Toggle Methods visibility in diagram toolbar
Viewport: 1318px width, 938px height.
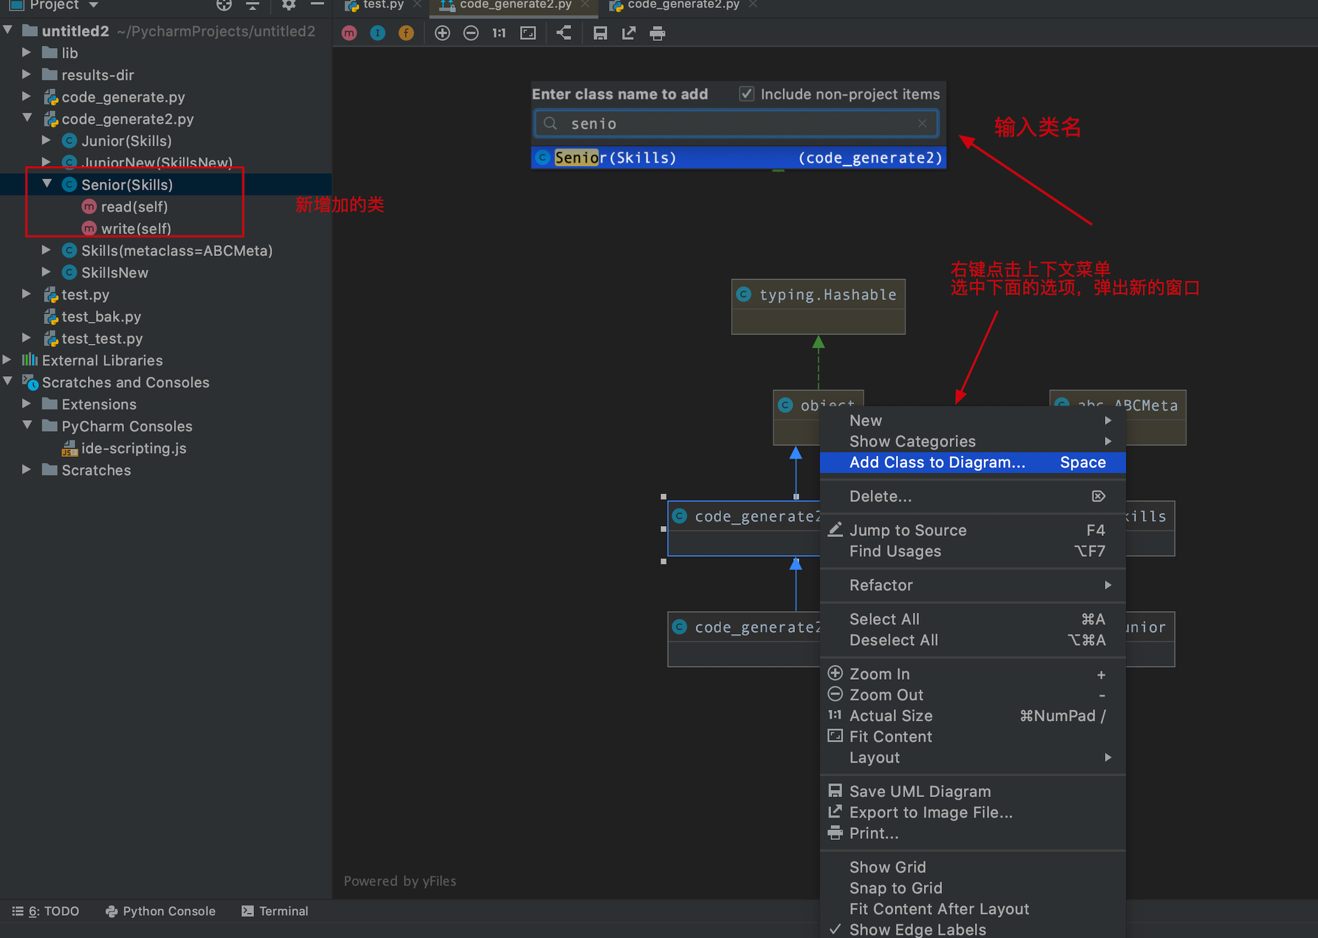point(349,33)
